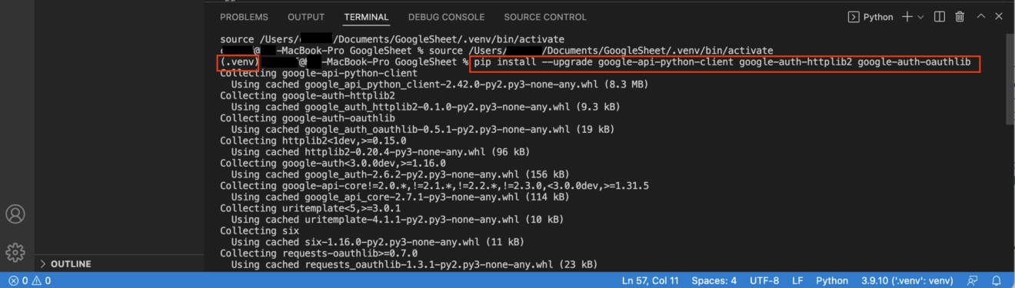
Task: Click the errors and warnings count
Action: tap(30, 280)
